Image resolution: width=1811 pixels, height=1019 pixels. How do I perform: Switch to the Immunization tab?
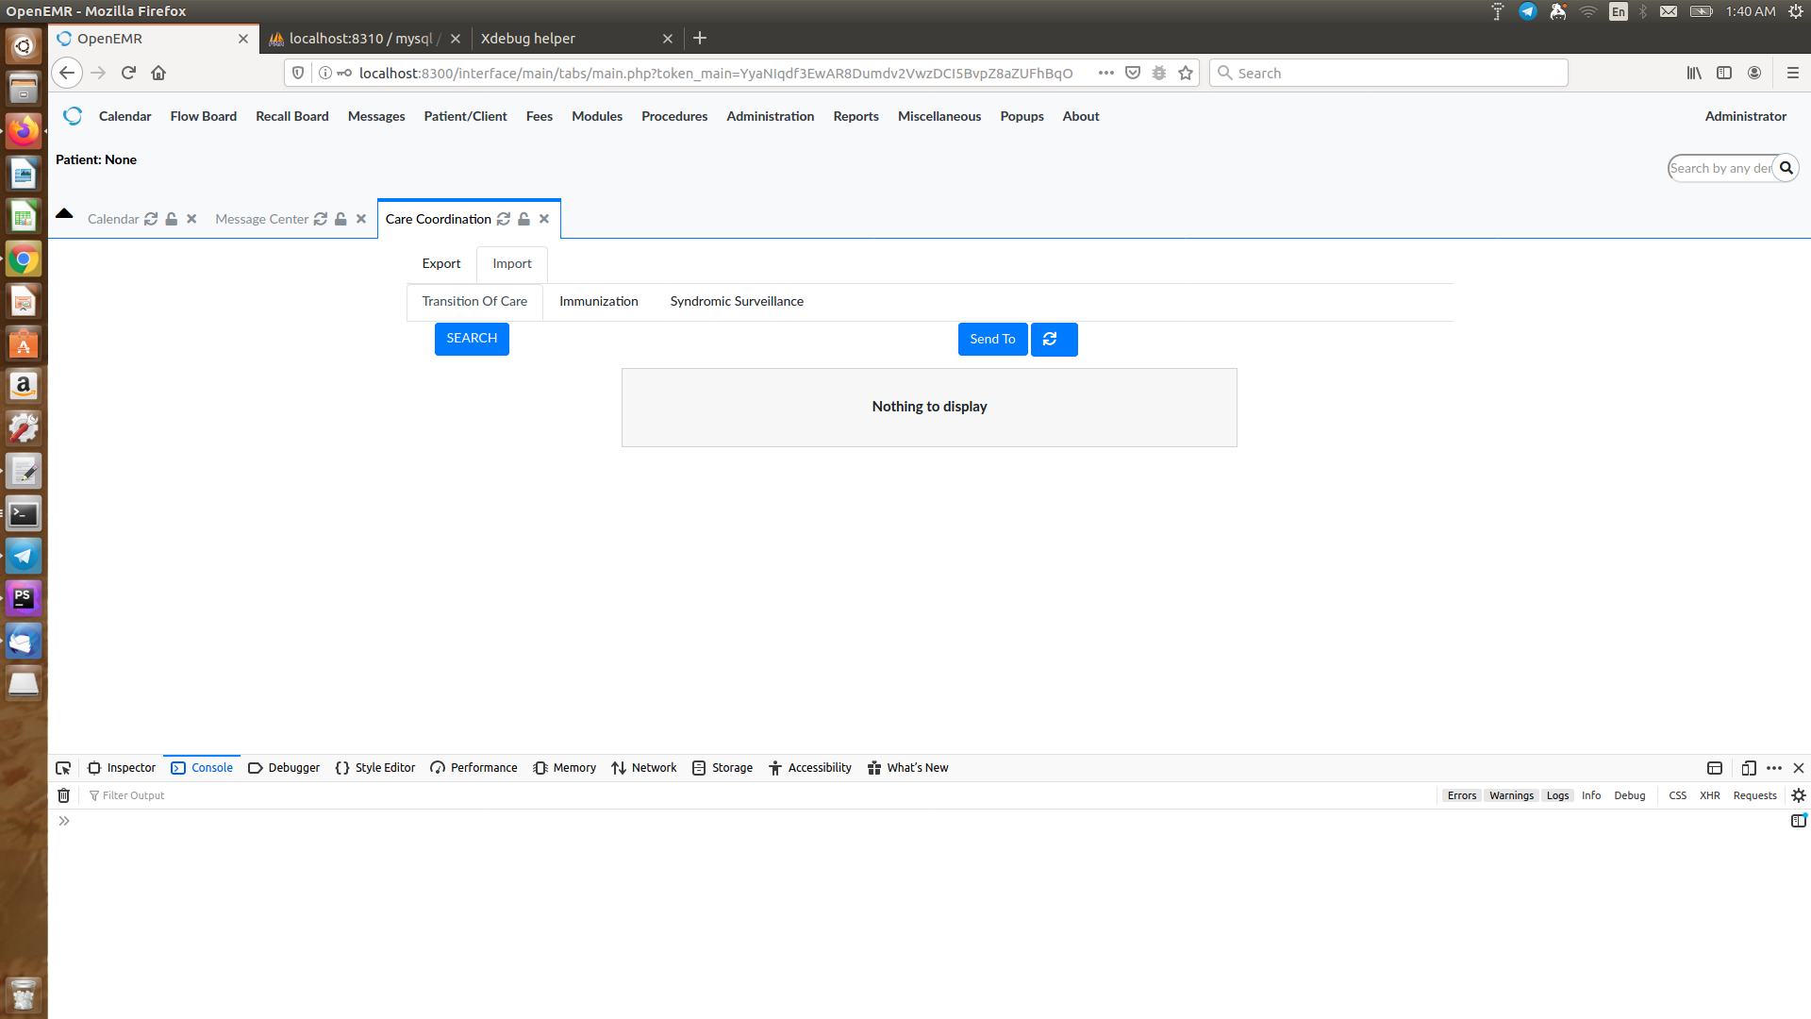598,301
